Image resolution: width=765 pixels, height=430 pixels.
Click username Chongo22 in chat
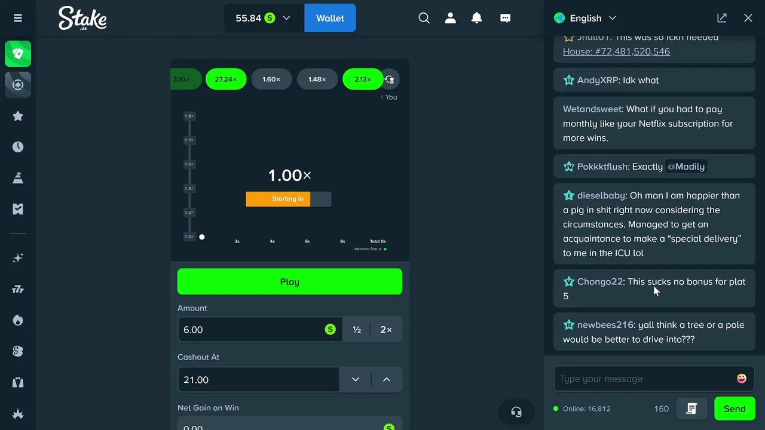pyautogui.click(x=600, y=281)
